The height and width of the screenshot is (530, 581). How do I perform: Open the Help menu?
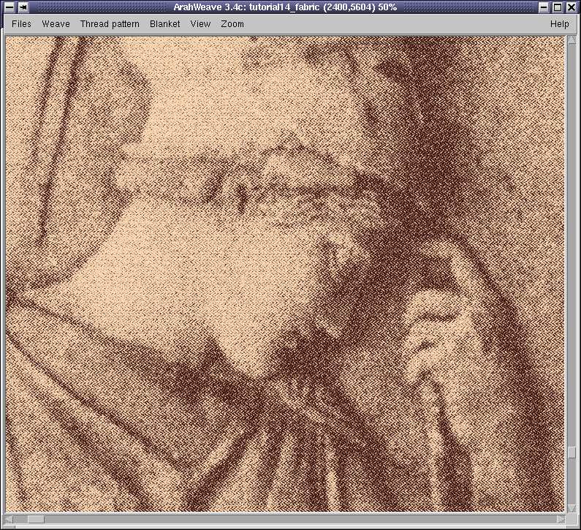click(560, 24)
